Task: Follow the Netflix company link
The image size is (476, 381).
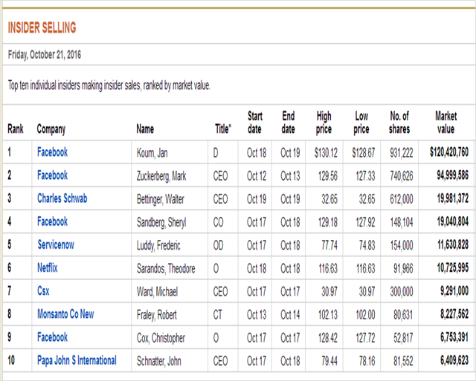Action: 48,267
